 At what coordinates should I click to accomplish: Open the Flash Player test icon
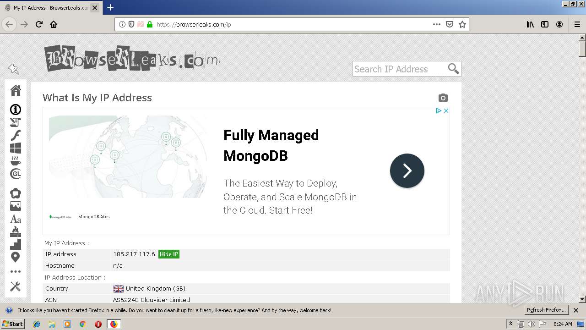tap(16, 135)
